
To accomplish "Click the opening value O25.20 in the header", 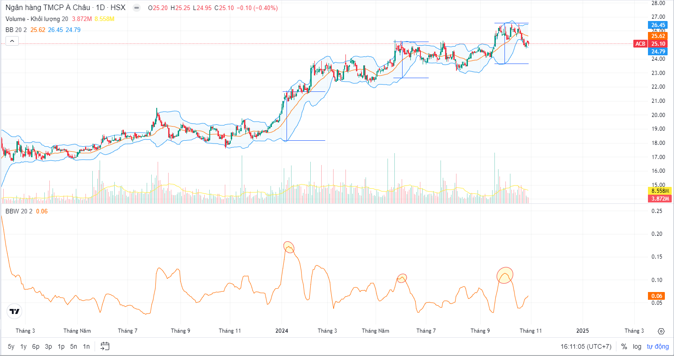I will tap(159, 8).
